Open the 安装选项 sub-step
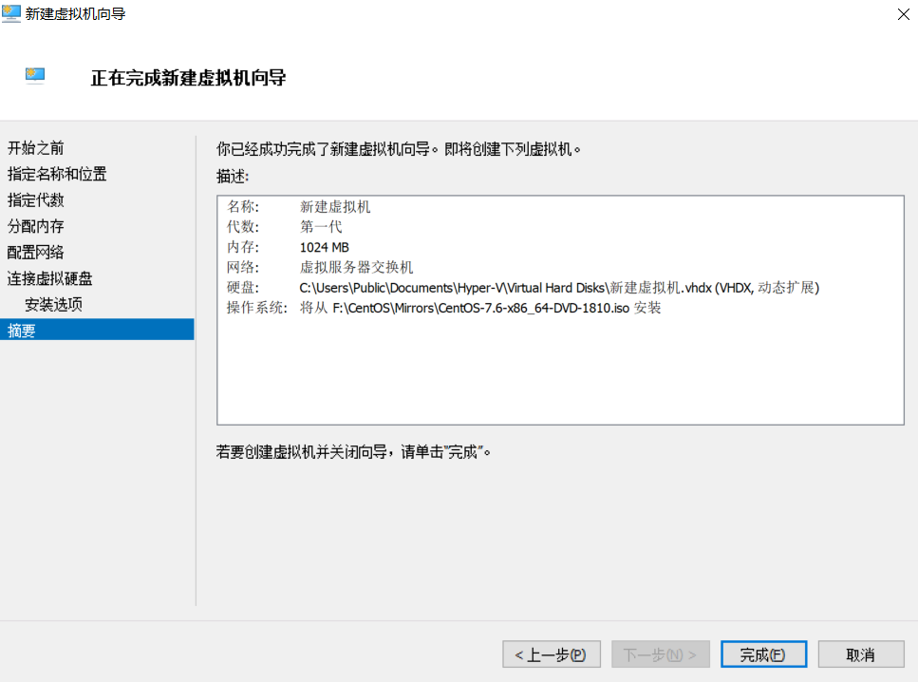This screenshot has height=682, width=918. point(53,304)
